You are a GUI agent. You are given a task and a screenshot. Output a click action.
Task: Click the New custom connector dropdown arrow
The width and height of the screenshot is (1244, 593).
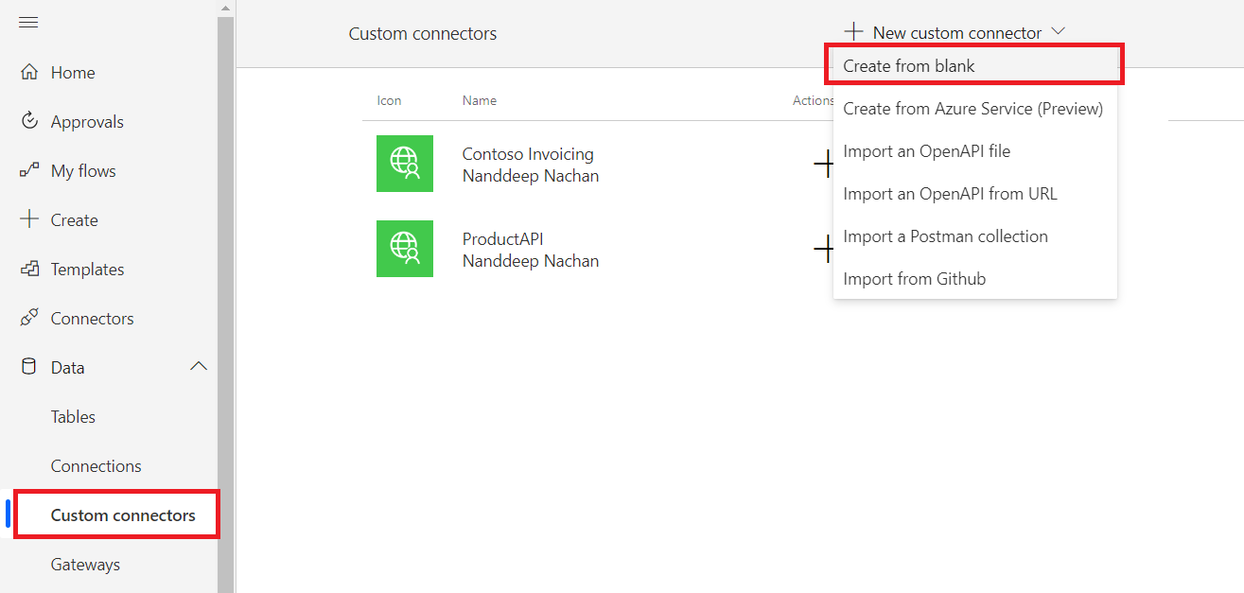(x=1059, y=31)
